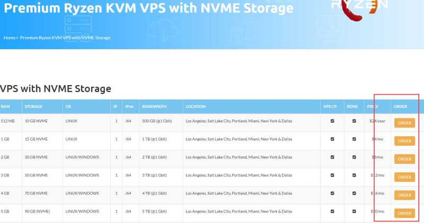Click the OS column header
The width and height of the screenshot is (424, 223).
68,107
